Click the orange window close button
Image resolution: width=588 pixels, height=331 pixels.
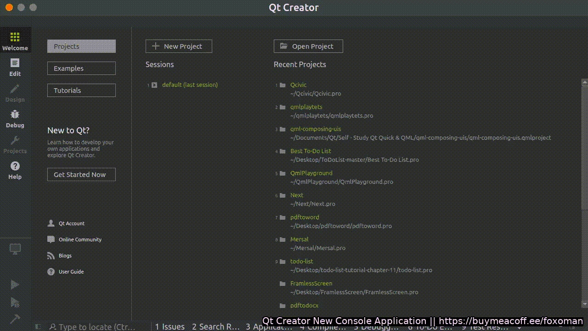click(x=9, y=7)
